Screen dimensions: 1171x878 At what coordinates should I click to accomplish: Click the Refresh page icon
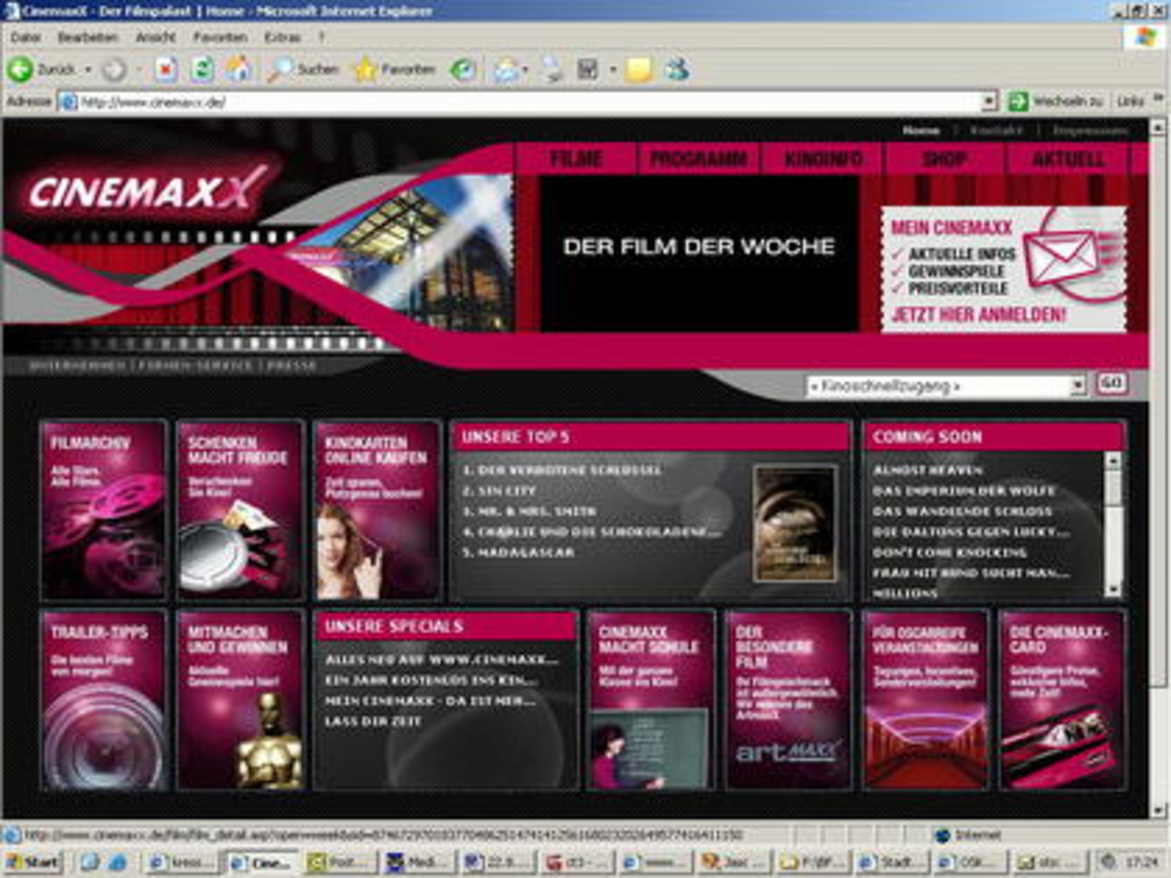(202, 70)
